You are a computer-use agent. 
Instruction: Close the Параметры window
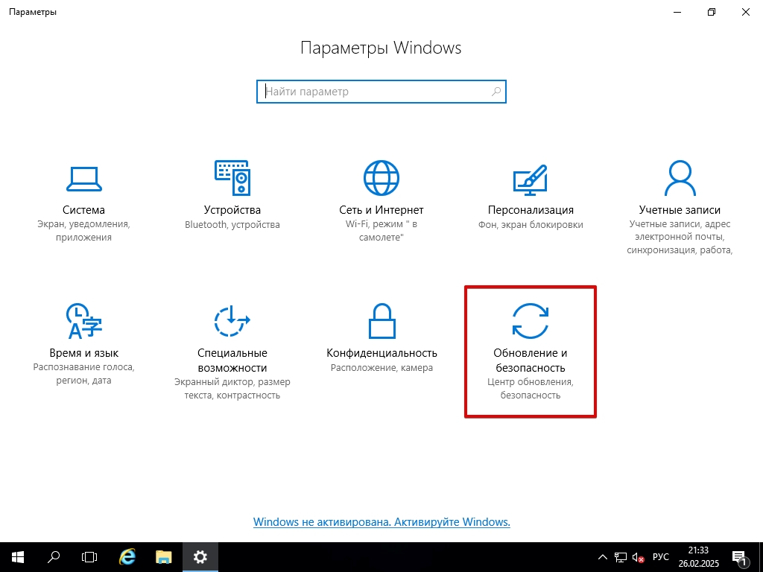pos(745,12)
